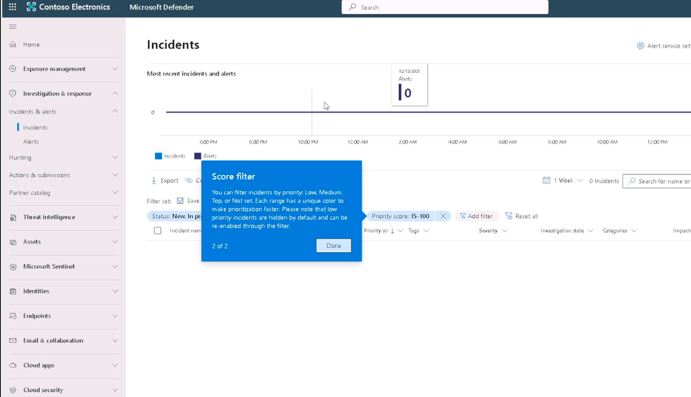The width and height of the screenshot is (691, 397).
Task: Click the Export download icon
Action: [x=154, y=181]
